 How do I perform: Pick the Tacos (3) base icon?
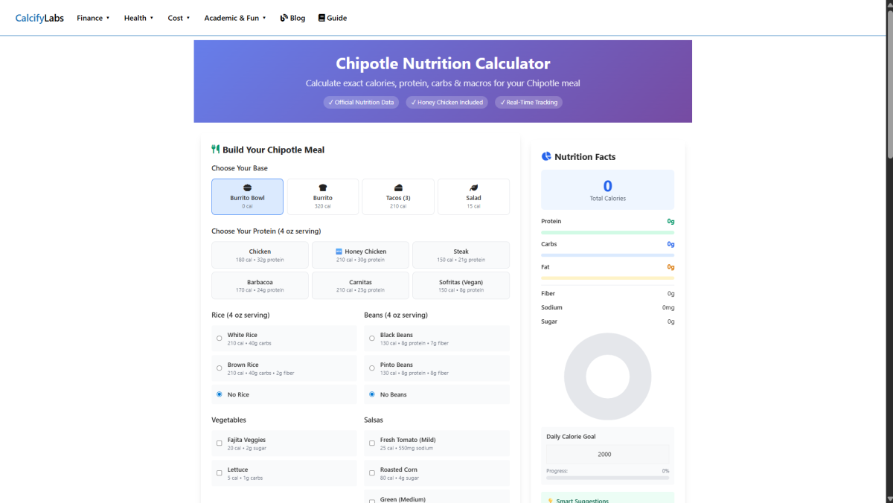click(398, 188)
